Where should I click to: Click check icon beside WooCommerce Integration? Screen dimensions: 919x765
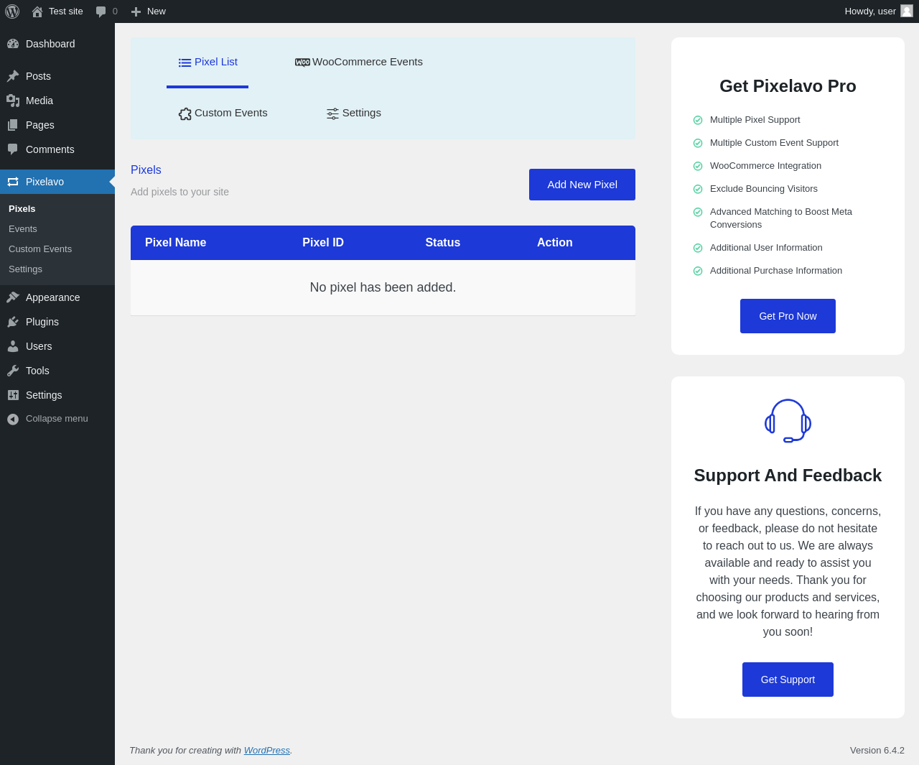[698, 166]
